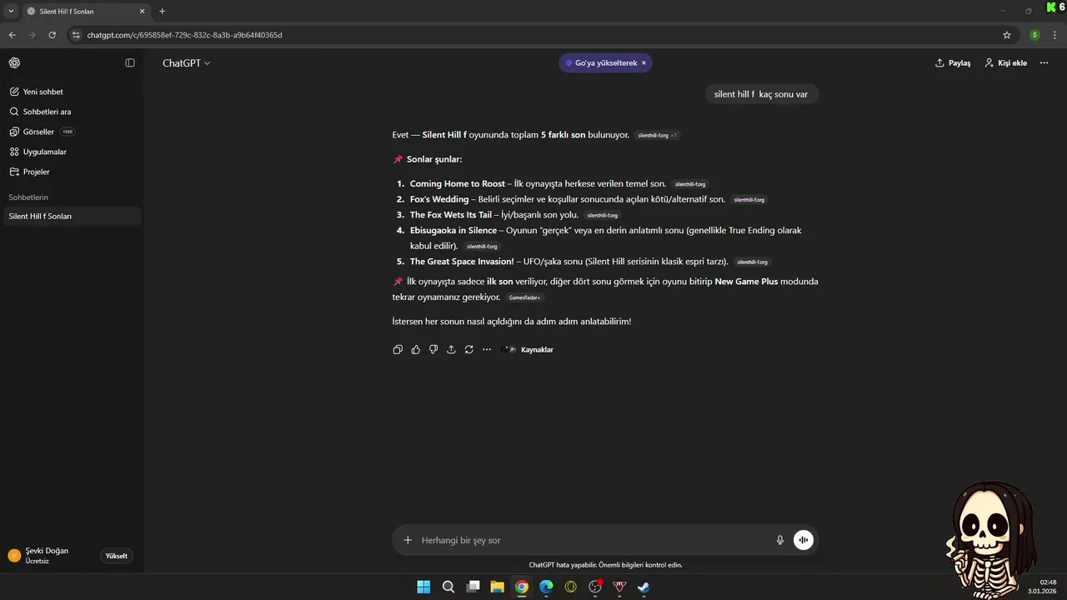Collapse the sidebar with panel icon
Image resolution: width=1067 pixels, height=600 pixels.
pyautogui.click(x=130, y=62)
